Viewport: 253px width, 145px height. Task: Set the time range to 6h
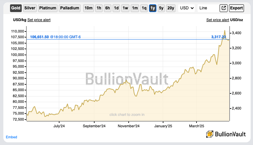108,8
